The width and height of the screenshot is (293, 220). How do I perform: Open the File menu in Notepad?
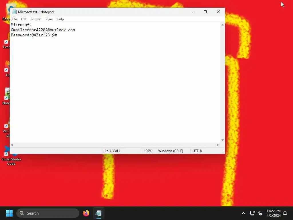(x=14, y=19)
